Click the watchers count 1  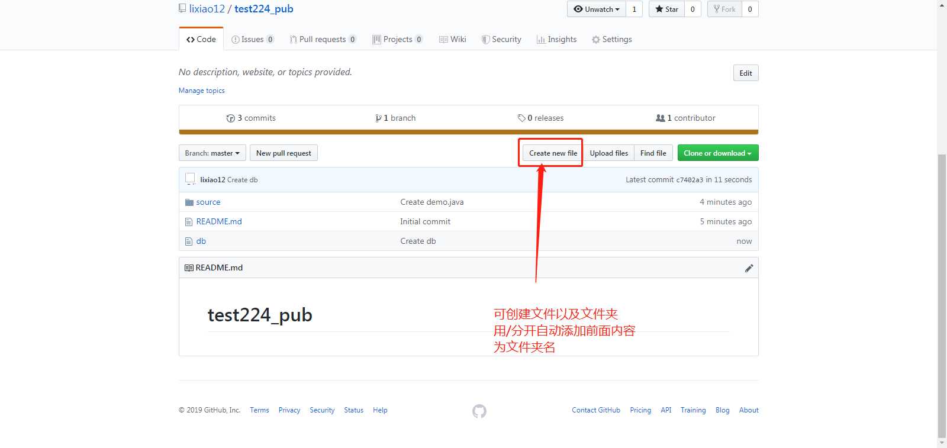634,9
